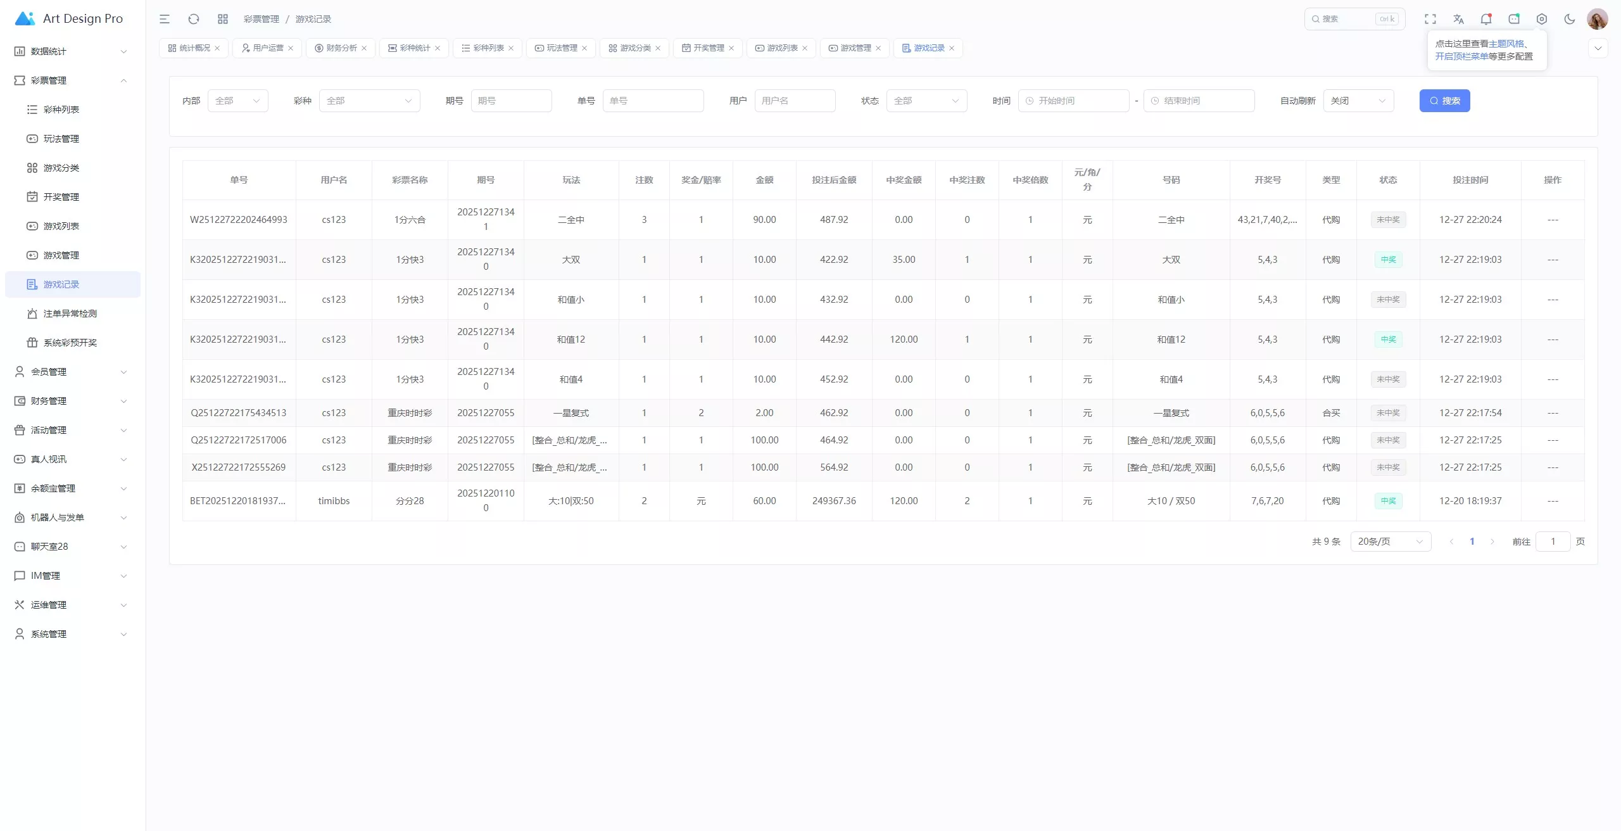1621x831 pixels.
Task: Open the 状态 filter dropdown
Action: pyautogui.click(x=926, y=101)
